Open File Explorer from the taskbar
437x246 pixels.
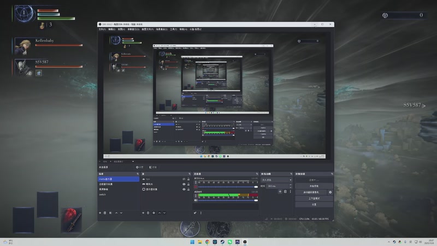tap(200, 242)
